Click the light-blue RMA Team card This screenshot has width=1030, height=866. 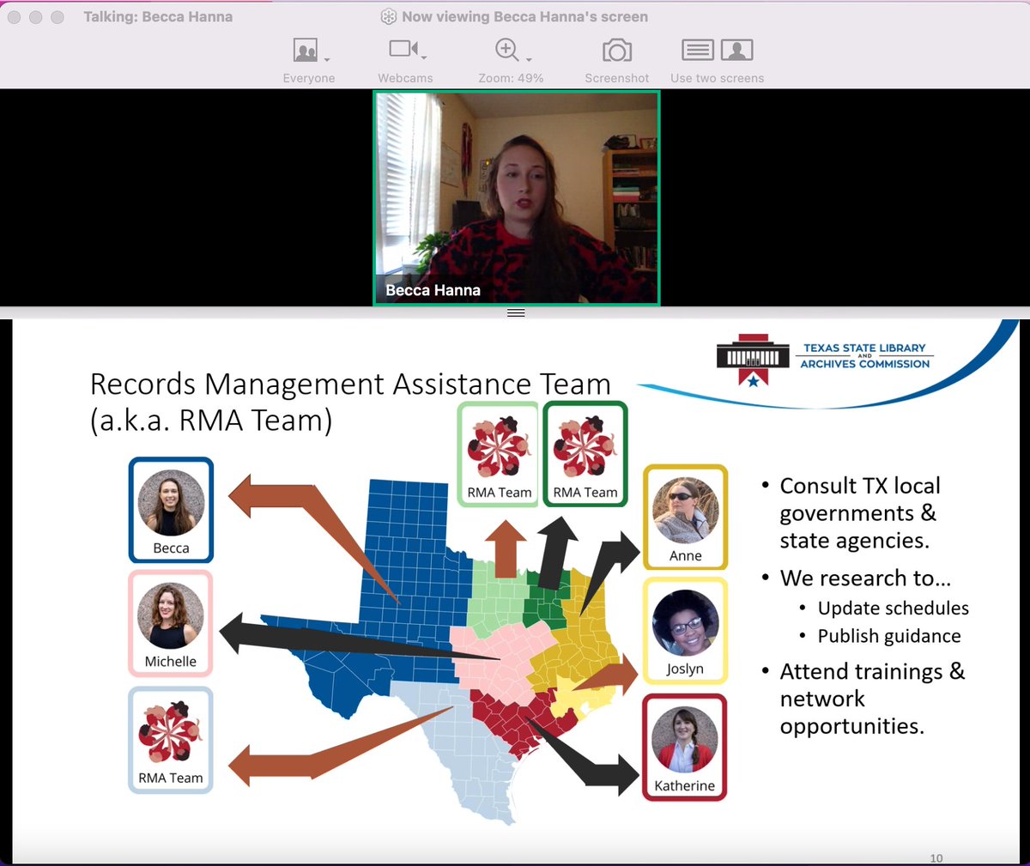[170, 740]
